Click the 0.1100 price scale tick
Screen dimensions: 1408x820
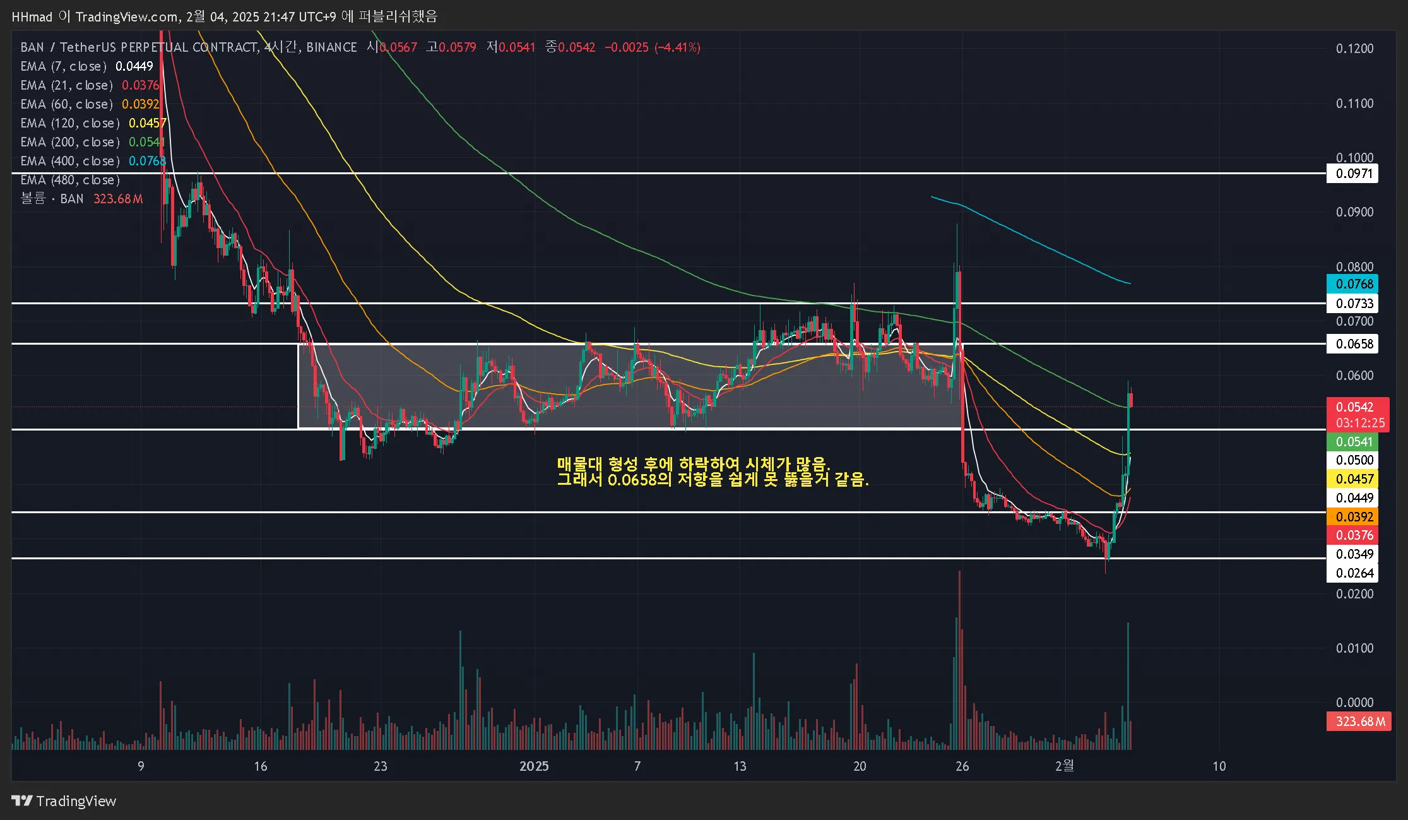tap(1354, 104)
